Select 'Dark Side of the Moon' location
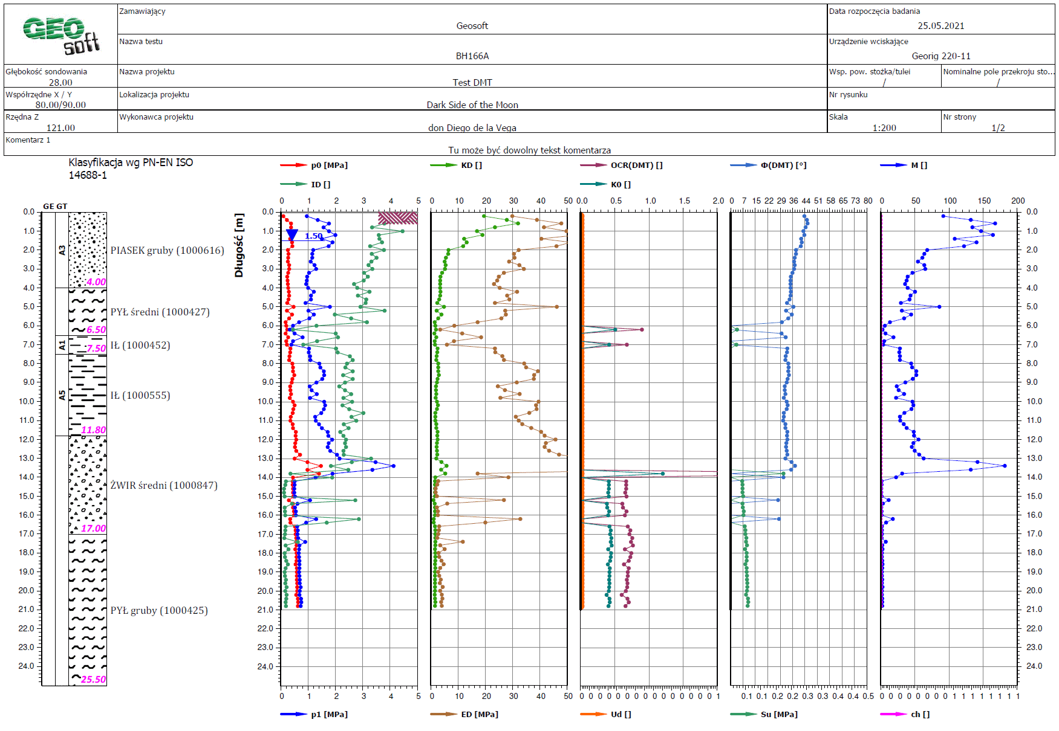 (x=472, y=105)
